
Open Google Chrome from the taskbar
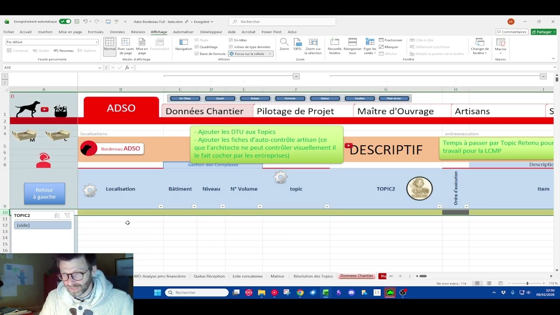(300, 292)
